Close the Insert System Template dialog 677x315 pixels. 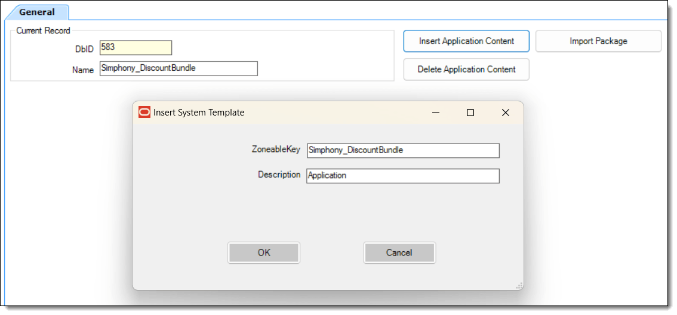click(x=506, y=113)
